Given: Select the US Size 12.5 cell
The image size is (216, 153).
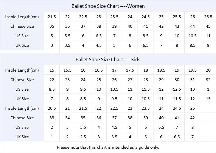Looking at the screenshot, I should (177, 89).
